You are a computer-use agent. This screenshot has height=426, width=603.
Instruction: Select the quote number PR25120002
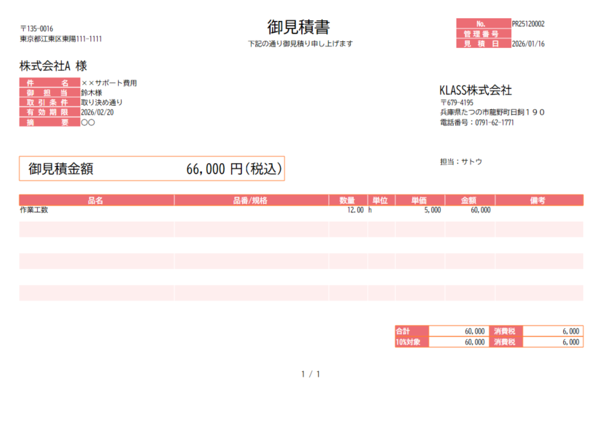tap(528, 24)
